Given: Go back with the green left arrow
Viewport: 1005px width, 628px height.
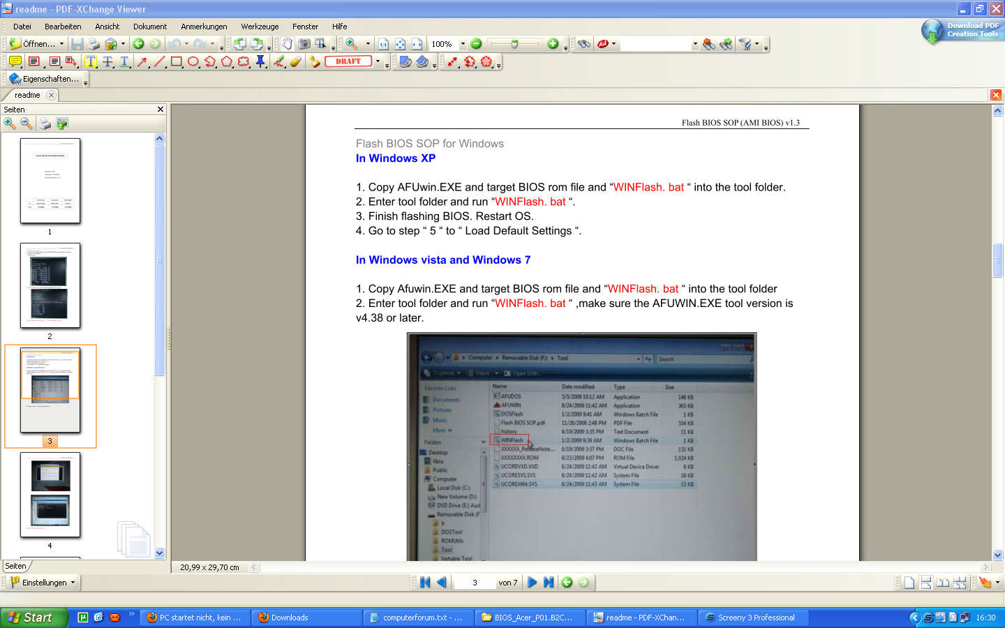Looking at the screenshot, I should tap(138, 44).
